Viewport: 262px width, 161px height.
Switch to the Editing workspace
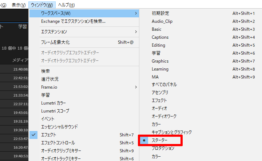click(x=158, y=45)
